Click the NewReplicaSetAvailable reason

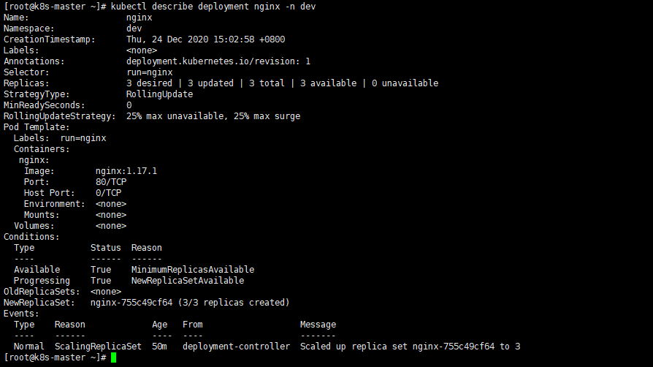click(188, 280)
